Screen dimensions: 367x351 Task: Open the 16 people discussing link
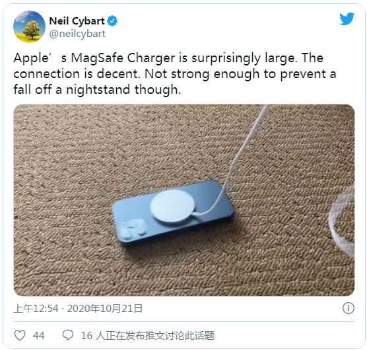[148, 336]
